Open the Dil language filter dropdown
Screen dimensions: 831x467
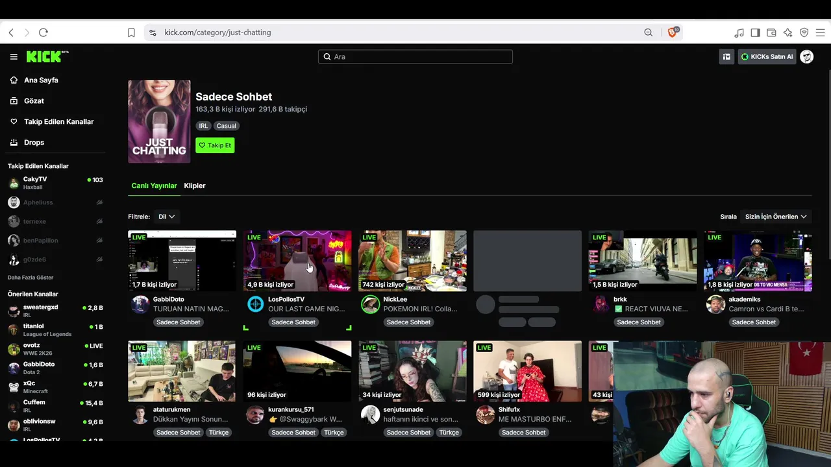[x=167, y=217]
